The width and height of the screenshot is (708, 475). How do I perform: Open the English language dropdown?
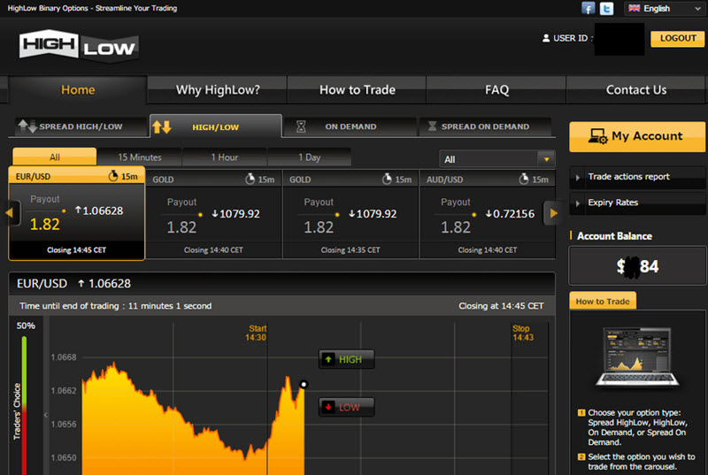coord(665,8)
